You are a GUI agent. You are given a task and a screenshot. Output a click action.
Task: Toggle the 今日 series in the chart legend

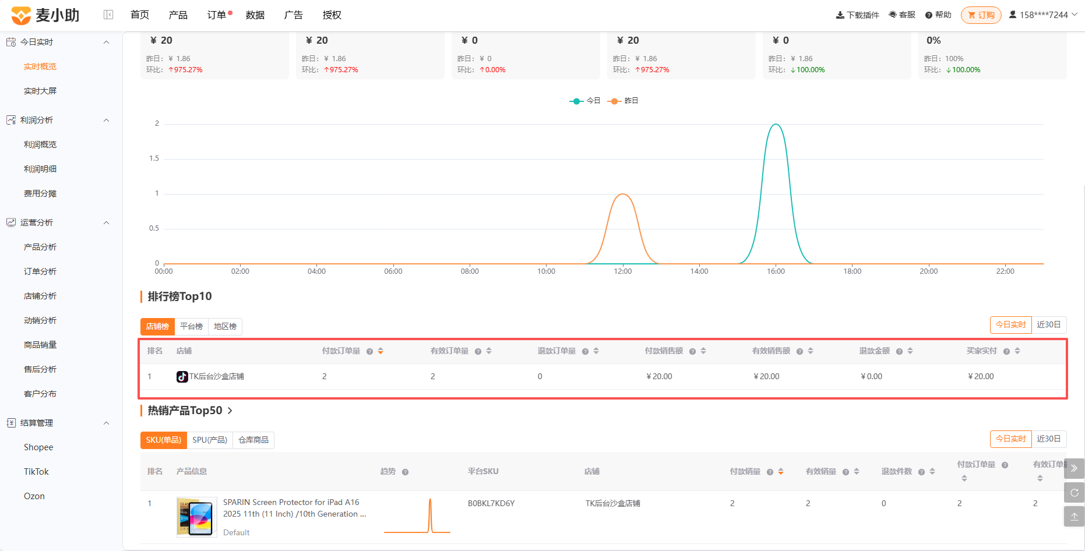585,101
